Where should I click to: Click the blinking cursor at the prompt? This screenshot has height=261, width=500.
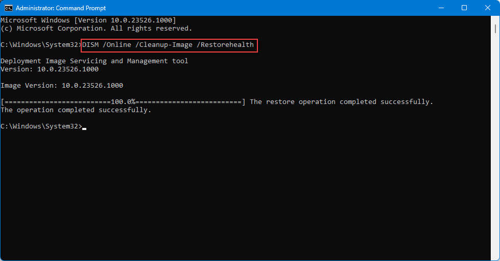[84, 128]
